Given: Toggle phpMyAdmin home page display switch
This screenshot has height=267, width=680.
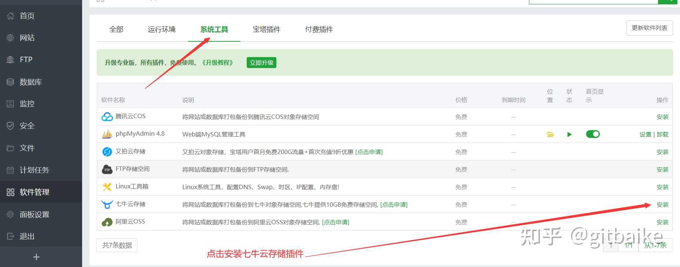Looking at the screenshot, I should (x=593, y=134).
